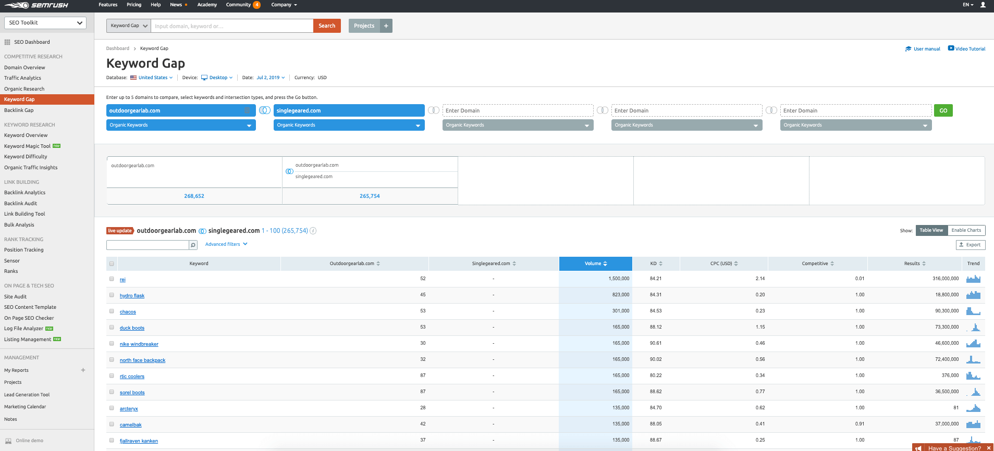Viewport: 994px width, 451px height.
Task: Open the Desktop device dropdown
Action: tap(217, 78)
